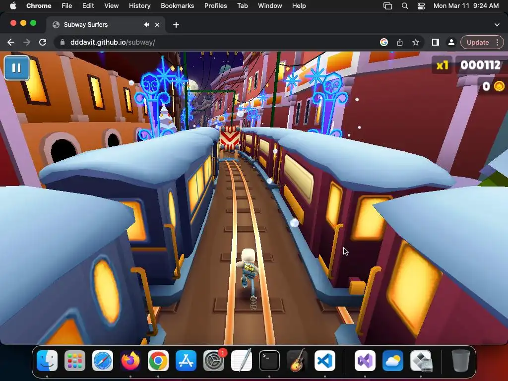Open the View menu
The image size is (508, 381).
click(111, 5)
